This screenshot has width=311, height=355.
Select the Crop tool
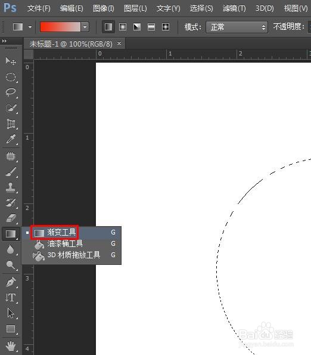point(11,124)
